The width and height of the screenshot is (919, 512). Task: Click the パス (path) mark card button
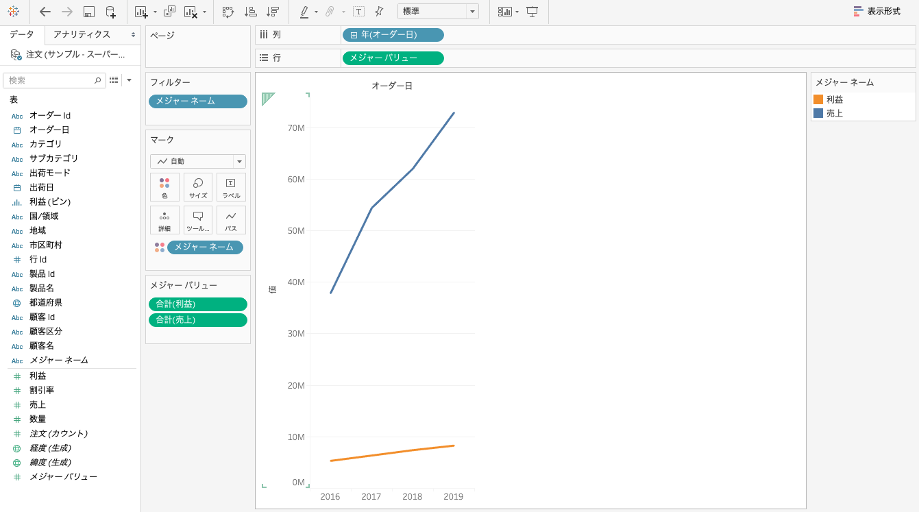point(231,220)
